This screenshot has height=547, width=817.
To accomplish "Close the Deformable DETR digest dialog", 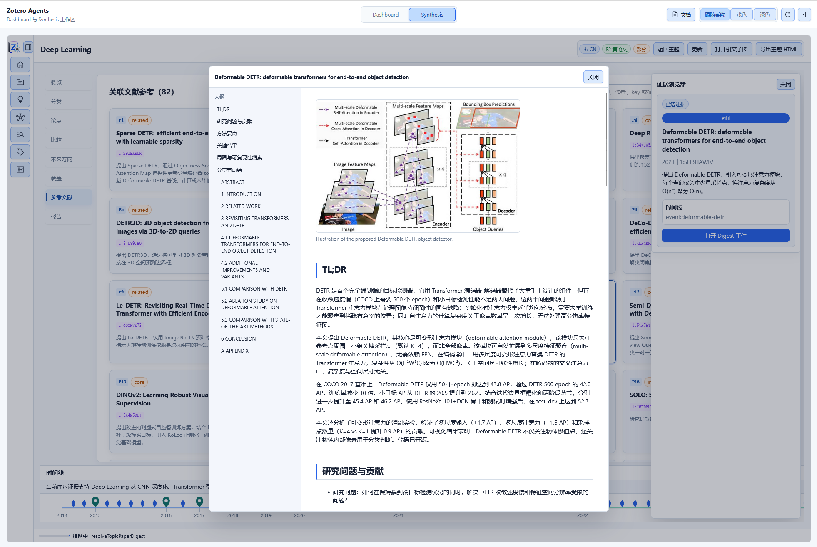I will click(593, 77).
